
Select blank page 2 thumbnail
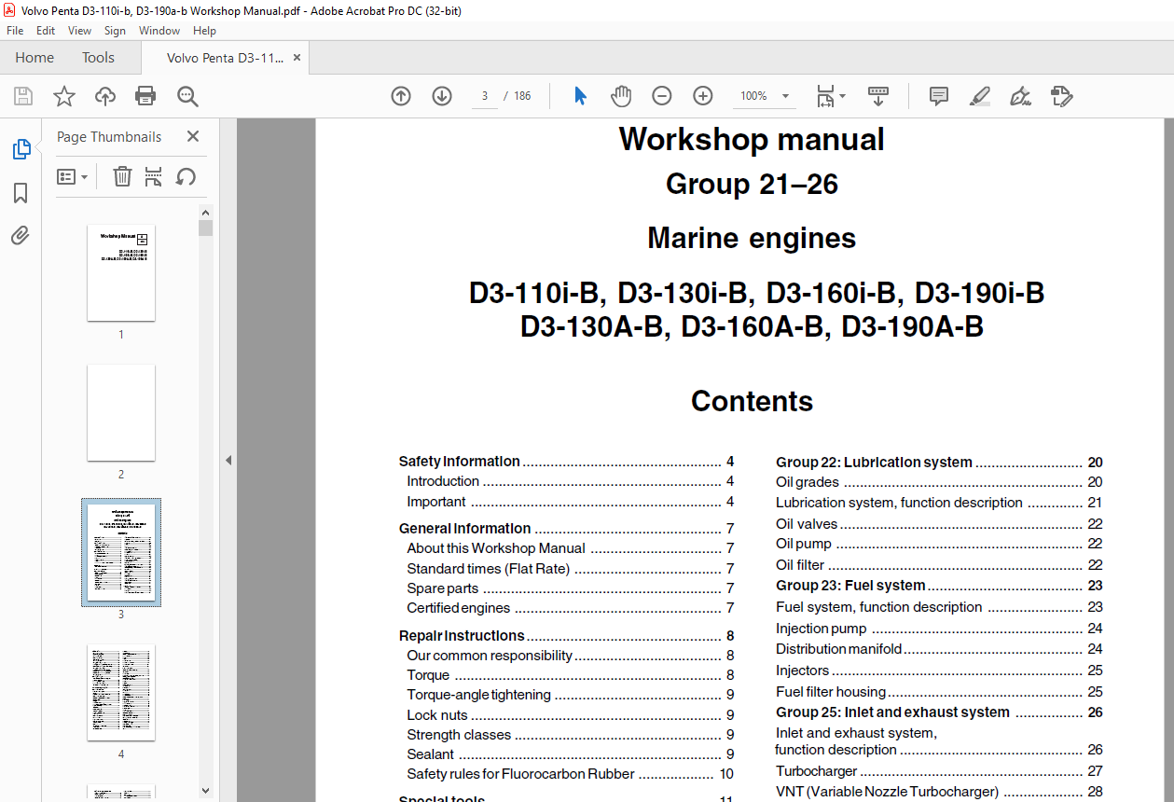121,412
